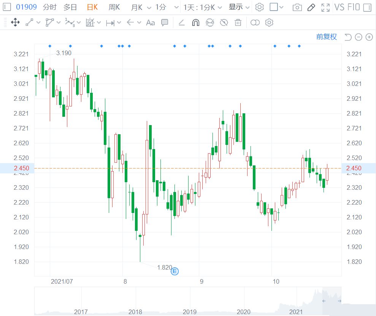Open the F10 company info
This screenshot has width=376, height=316.
354,7
